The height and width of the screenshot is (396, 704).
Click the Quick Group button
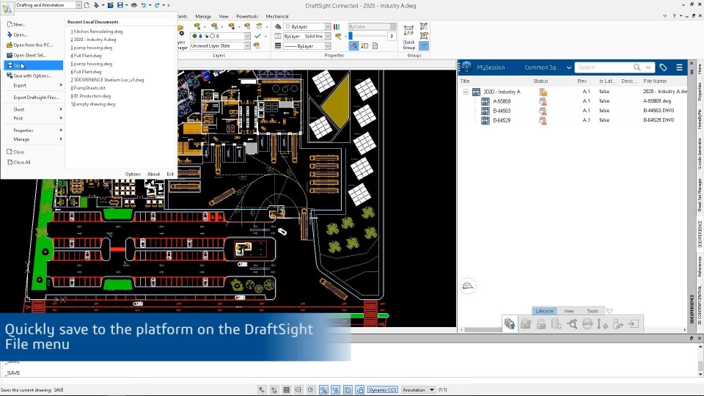[408, 37]
